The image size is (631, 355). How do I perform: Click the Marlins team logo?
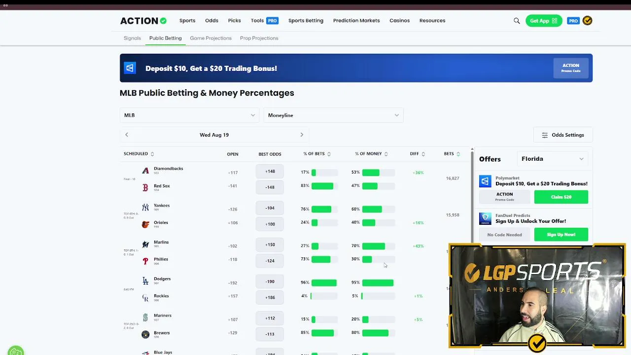[145, 244]
